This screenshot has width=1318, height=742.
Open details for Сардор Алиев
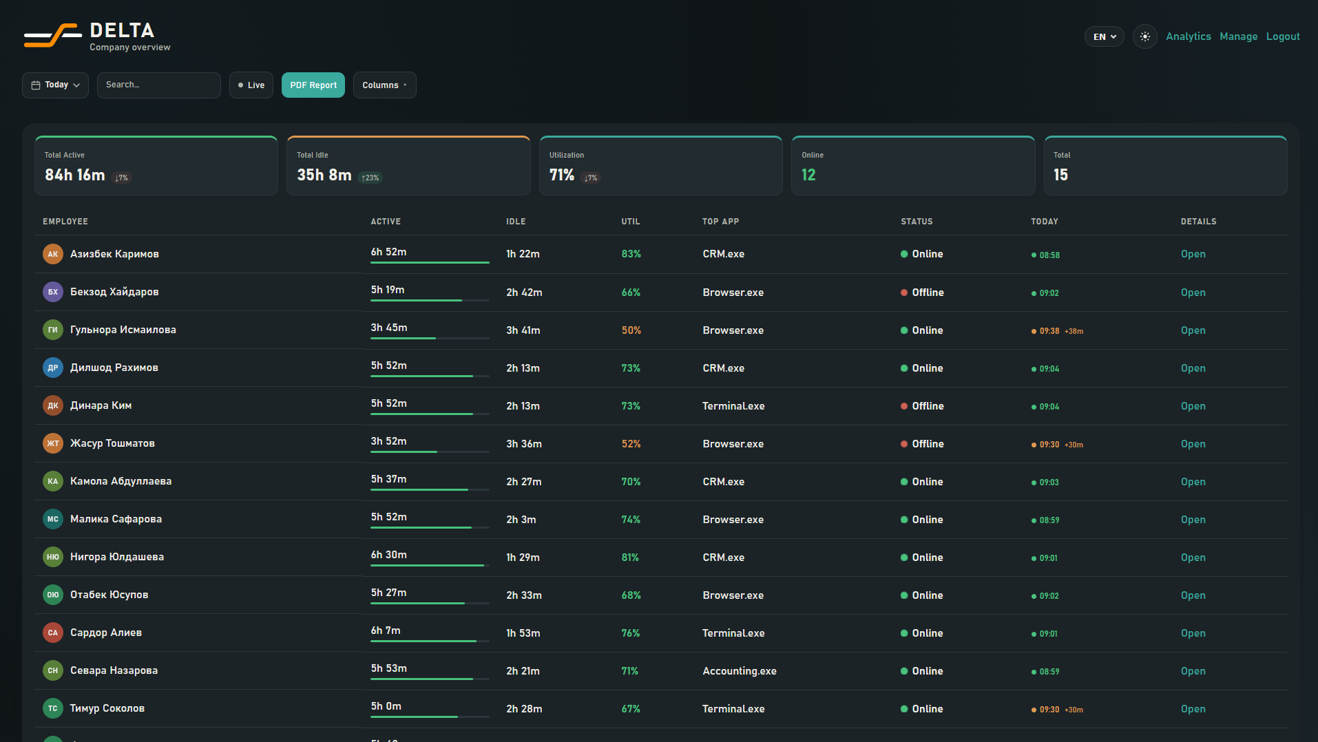pos(1193,633)
